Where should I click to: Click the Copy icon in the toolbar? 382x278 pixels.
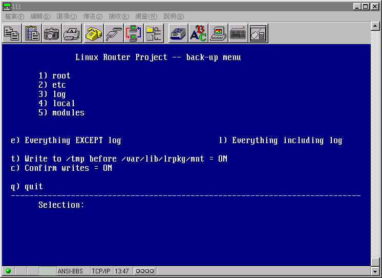(12, 33)
